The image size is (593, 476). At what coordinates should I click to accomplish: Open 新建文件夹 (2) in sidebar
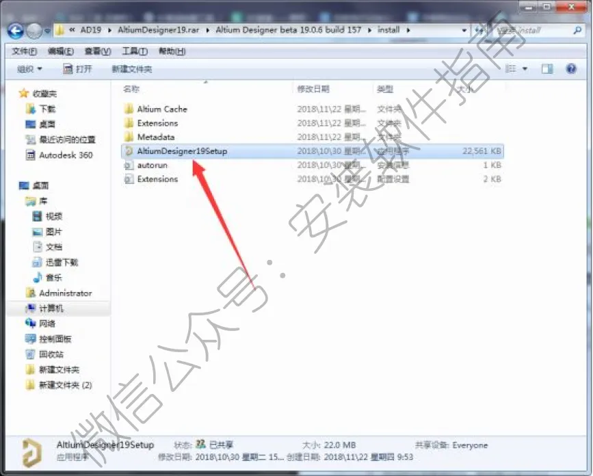[x=66, y=385]
